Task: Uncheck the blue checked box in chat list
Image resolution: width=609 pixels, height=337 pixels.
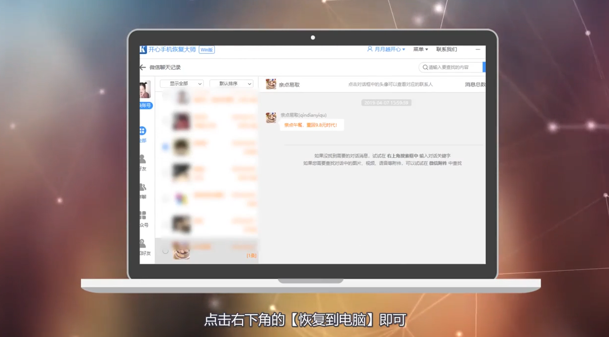Action: coord(165,147)
